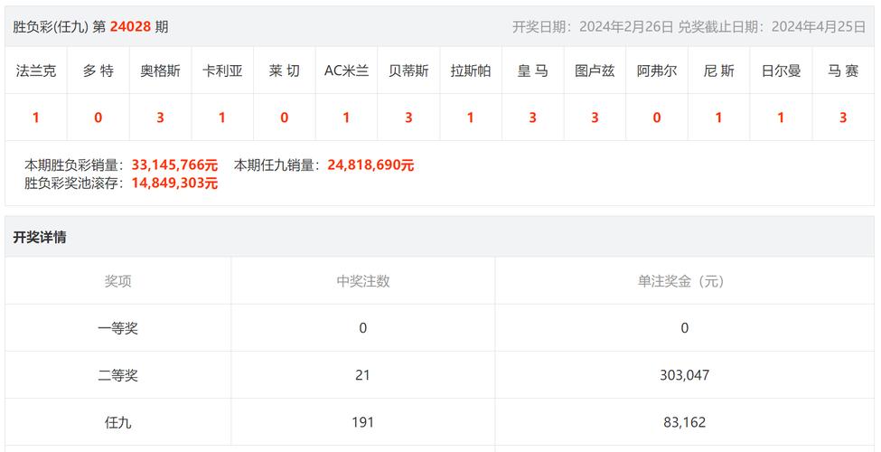
Task: Click the result number under 拉斯帕
Action: pos(470,118)
